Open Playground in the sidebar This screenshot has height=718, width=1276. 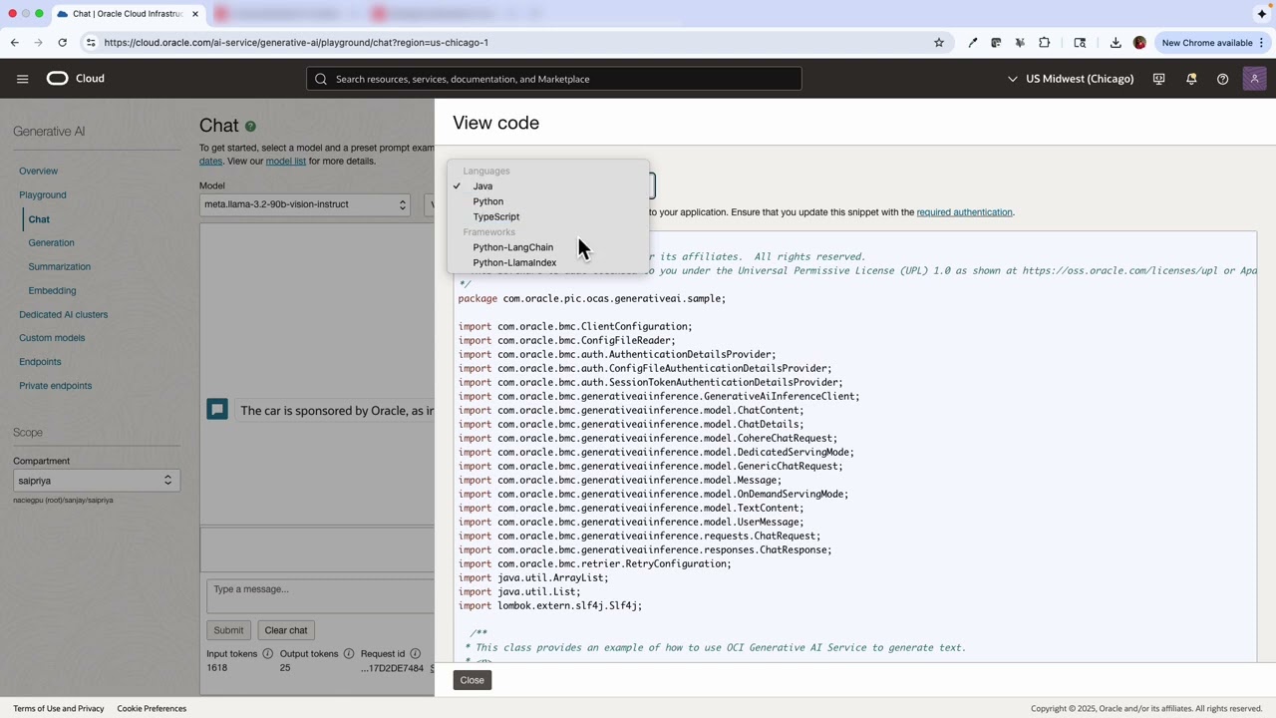[x=43, y=195]
